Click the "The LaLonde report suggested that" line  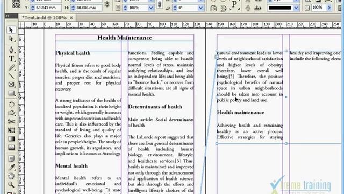(161, 137)
